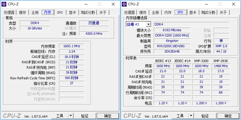Image resolution: width=241 pixels, height=120 pixels.
Task: Click the 内存频率 value field 1600.1 MHz
Action: [x=71, y=46]
